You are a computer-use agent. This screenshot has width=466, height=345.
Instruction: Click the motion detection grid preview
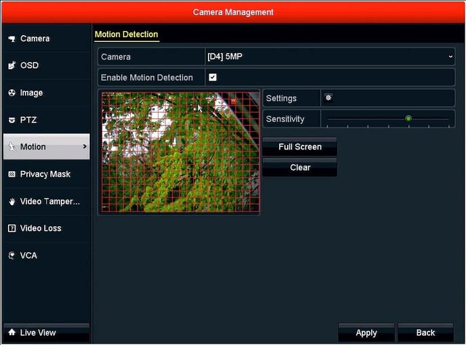(x=179, y=153)
